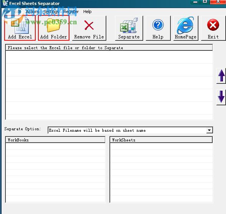Screen dimensions: 226x214
Task: Quit using the red Exit button
Action: (x=213, y=28)
